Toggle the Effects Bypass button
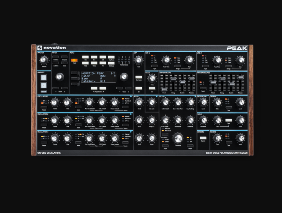This screenshot has height=213, width=282. coord(203,138)
